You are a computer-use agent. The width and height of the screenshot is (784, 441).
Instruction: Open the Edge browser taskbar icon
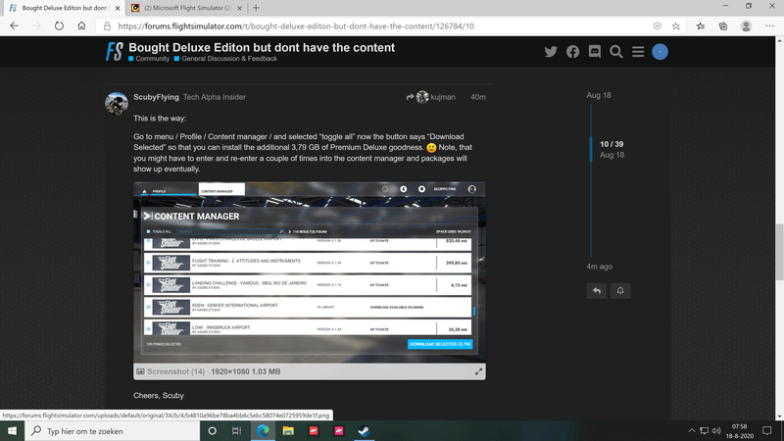(263, 431)
